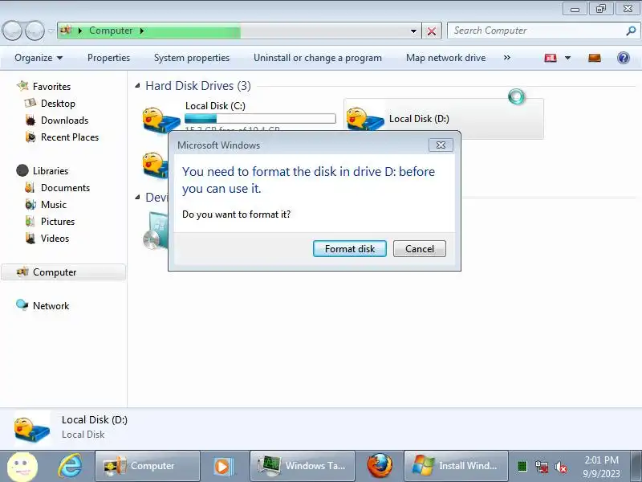The height and width of the screenshot is (482, 642).
Task: Open Explorer help icon
Action: pos(624,58)
